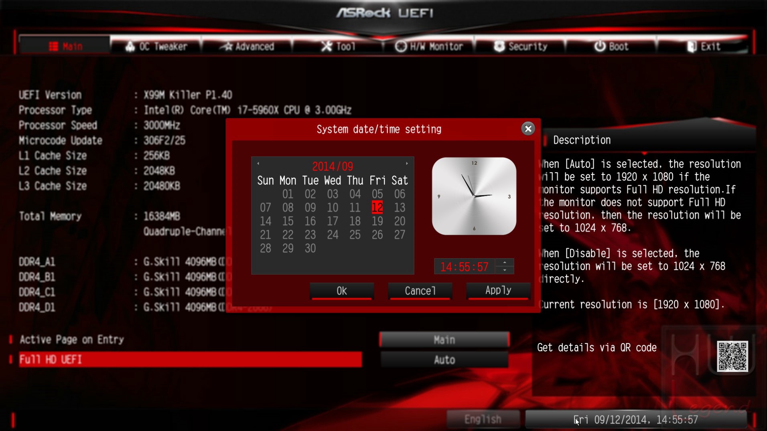The width and height of the screenshot is (767, 431).
Task: Select the Full HD UEFI option row
Action: click(190, 359)
